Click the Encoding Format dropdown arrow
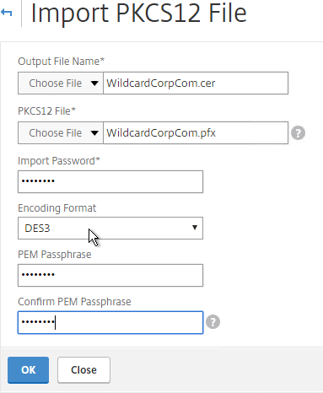This screenshot has width=323, height=393. click(195, 228)
